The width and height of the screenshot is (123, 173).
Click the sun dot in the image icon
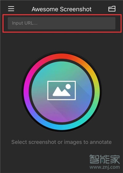point(68,86)
